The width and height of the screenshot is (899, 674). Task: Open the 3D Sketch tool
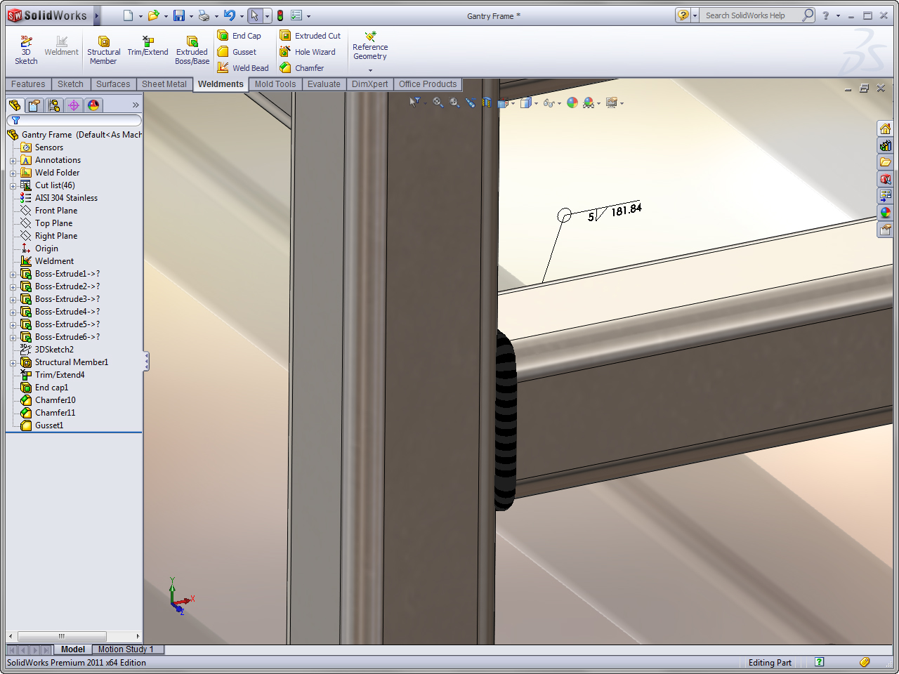pyautogui.click(x=26, y=51)
